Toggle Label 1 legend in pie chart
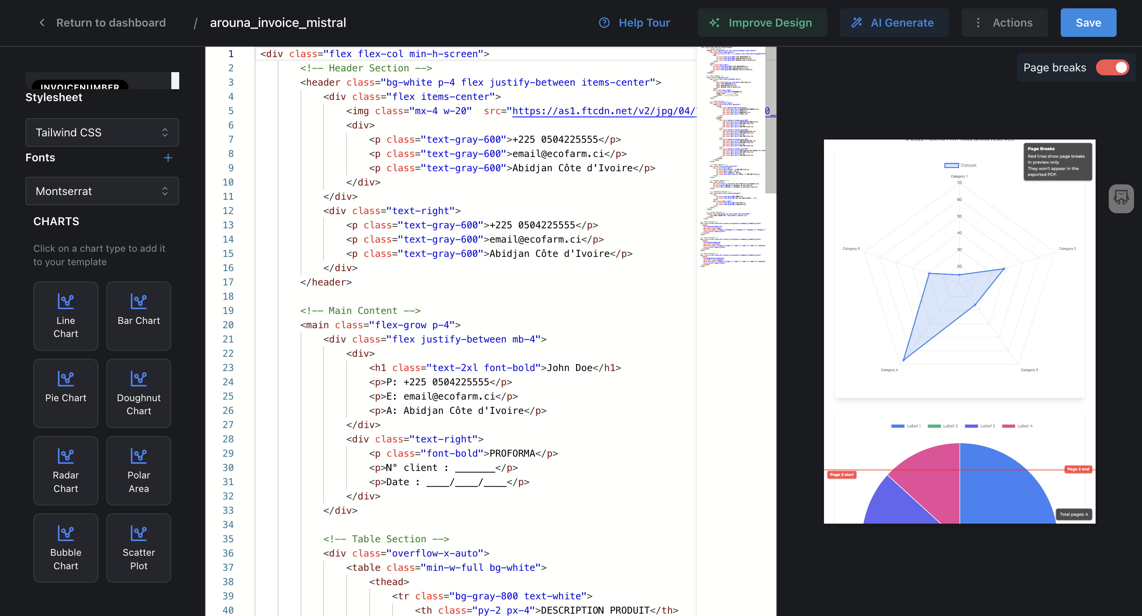 [906, 426]
